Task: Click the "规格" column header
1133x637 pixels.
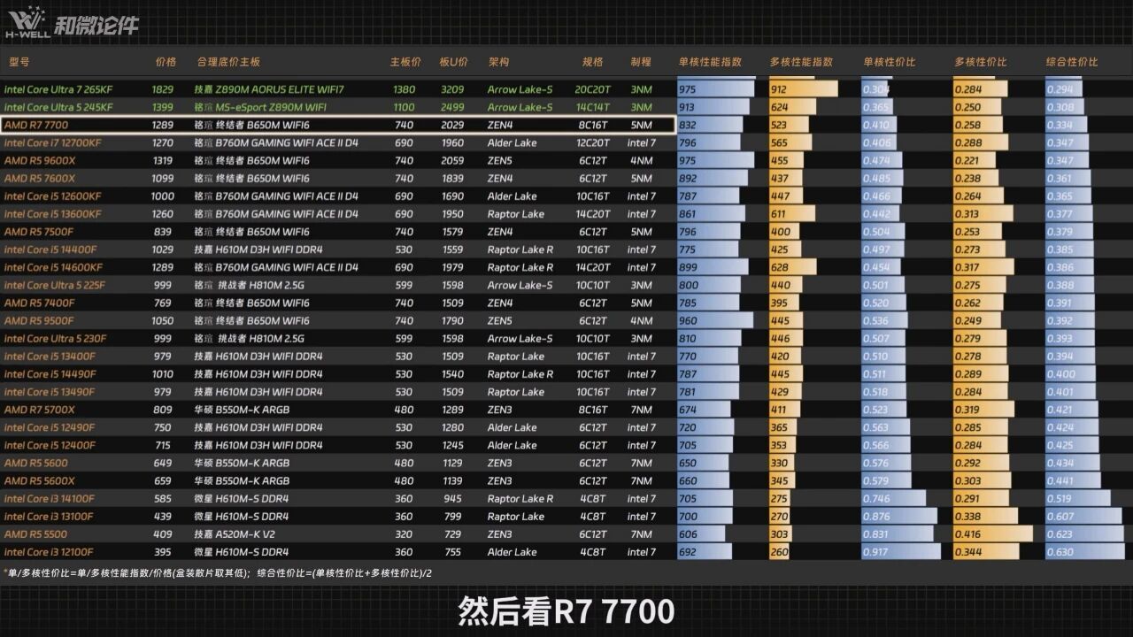Action: click(x=592, y=62)
